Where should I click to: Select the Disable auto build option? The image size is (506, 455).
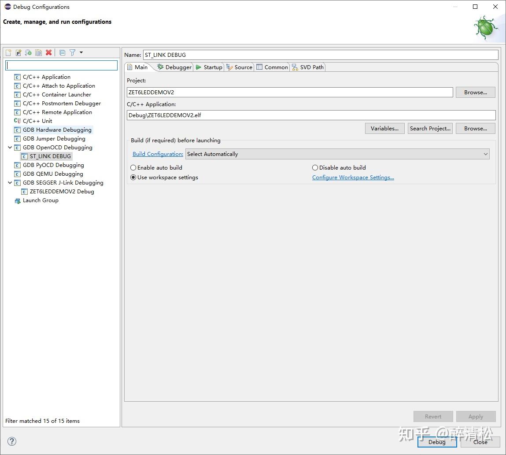pyautogui.click(x=315, y=168)
